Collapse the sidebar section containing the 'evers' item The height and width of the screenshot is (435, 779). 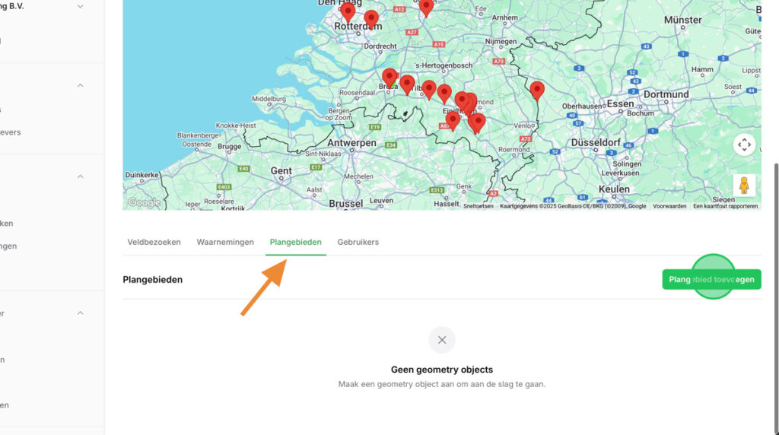(81, 85)
